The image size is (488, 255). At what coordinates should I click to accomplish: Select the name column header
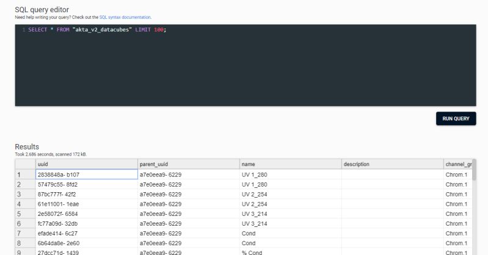point(291,164)
